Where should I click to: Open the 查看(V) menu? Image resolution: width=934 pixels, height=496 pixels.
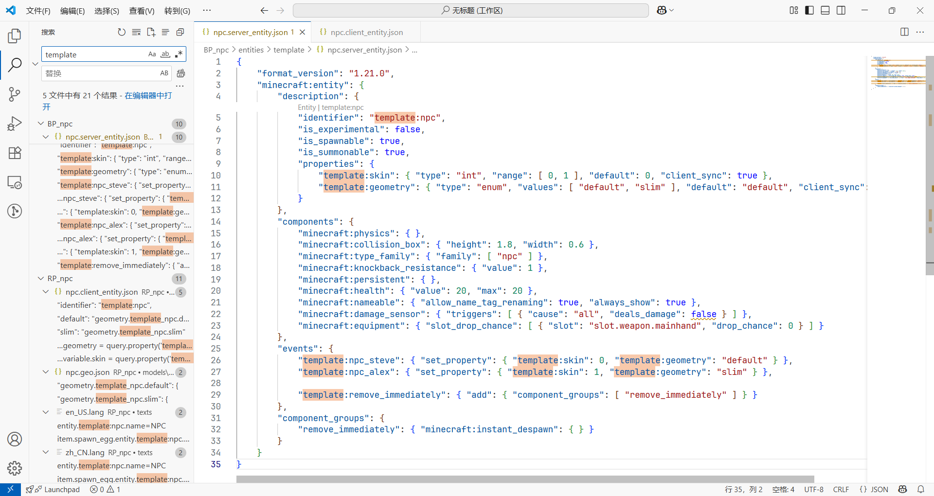tap(142, 11)
